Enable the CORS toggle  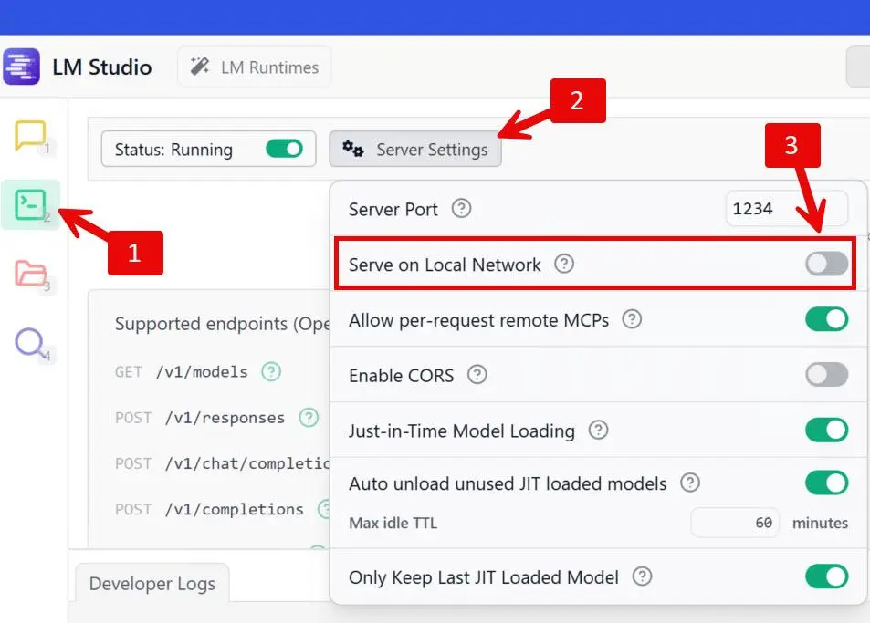pyautogui.click(x=826, y=375)
